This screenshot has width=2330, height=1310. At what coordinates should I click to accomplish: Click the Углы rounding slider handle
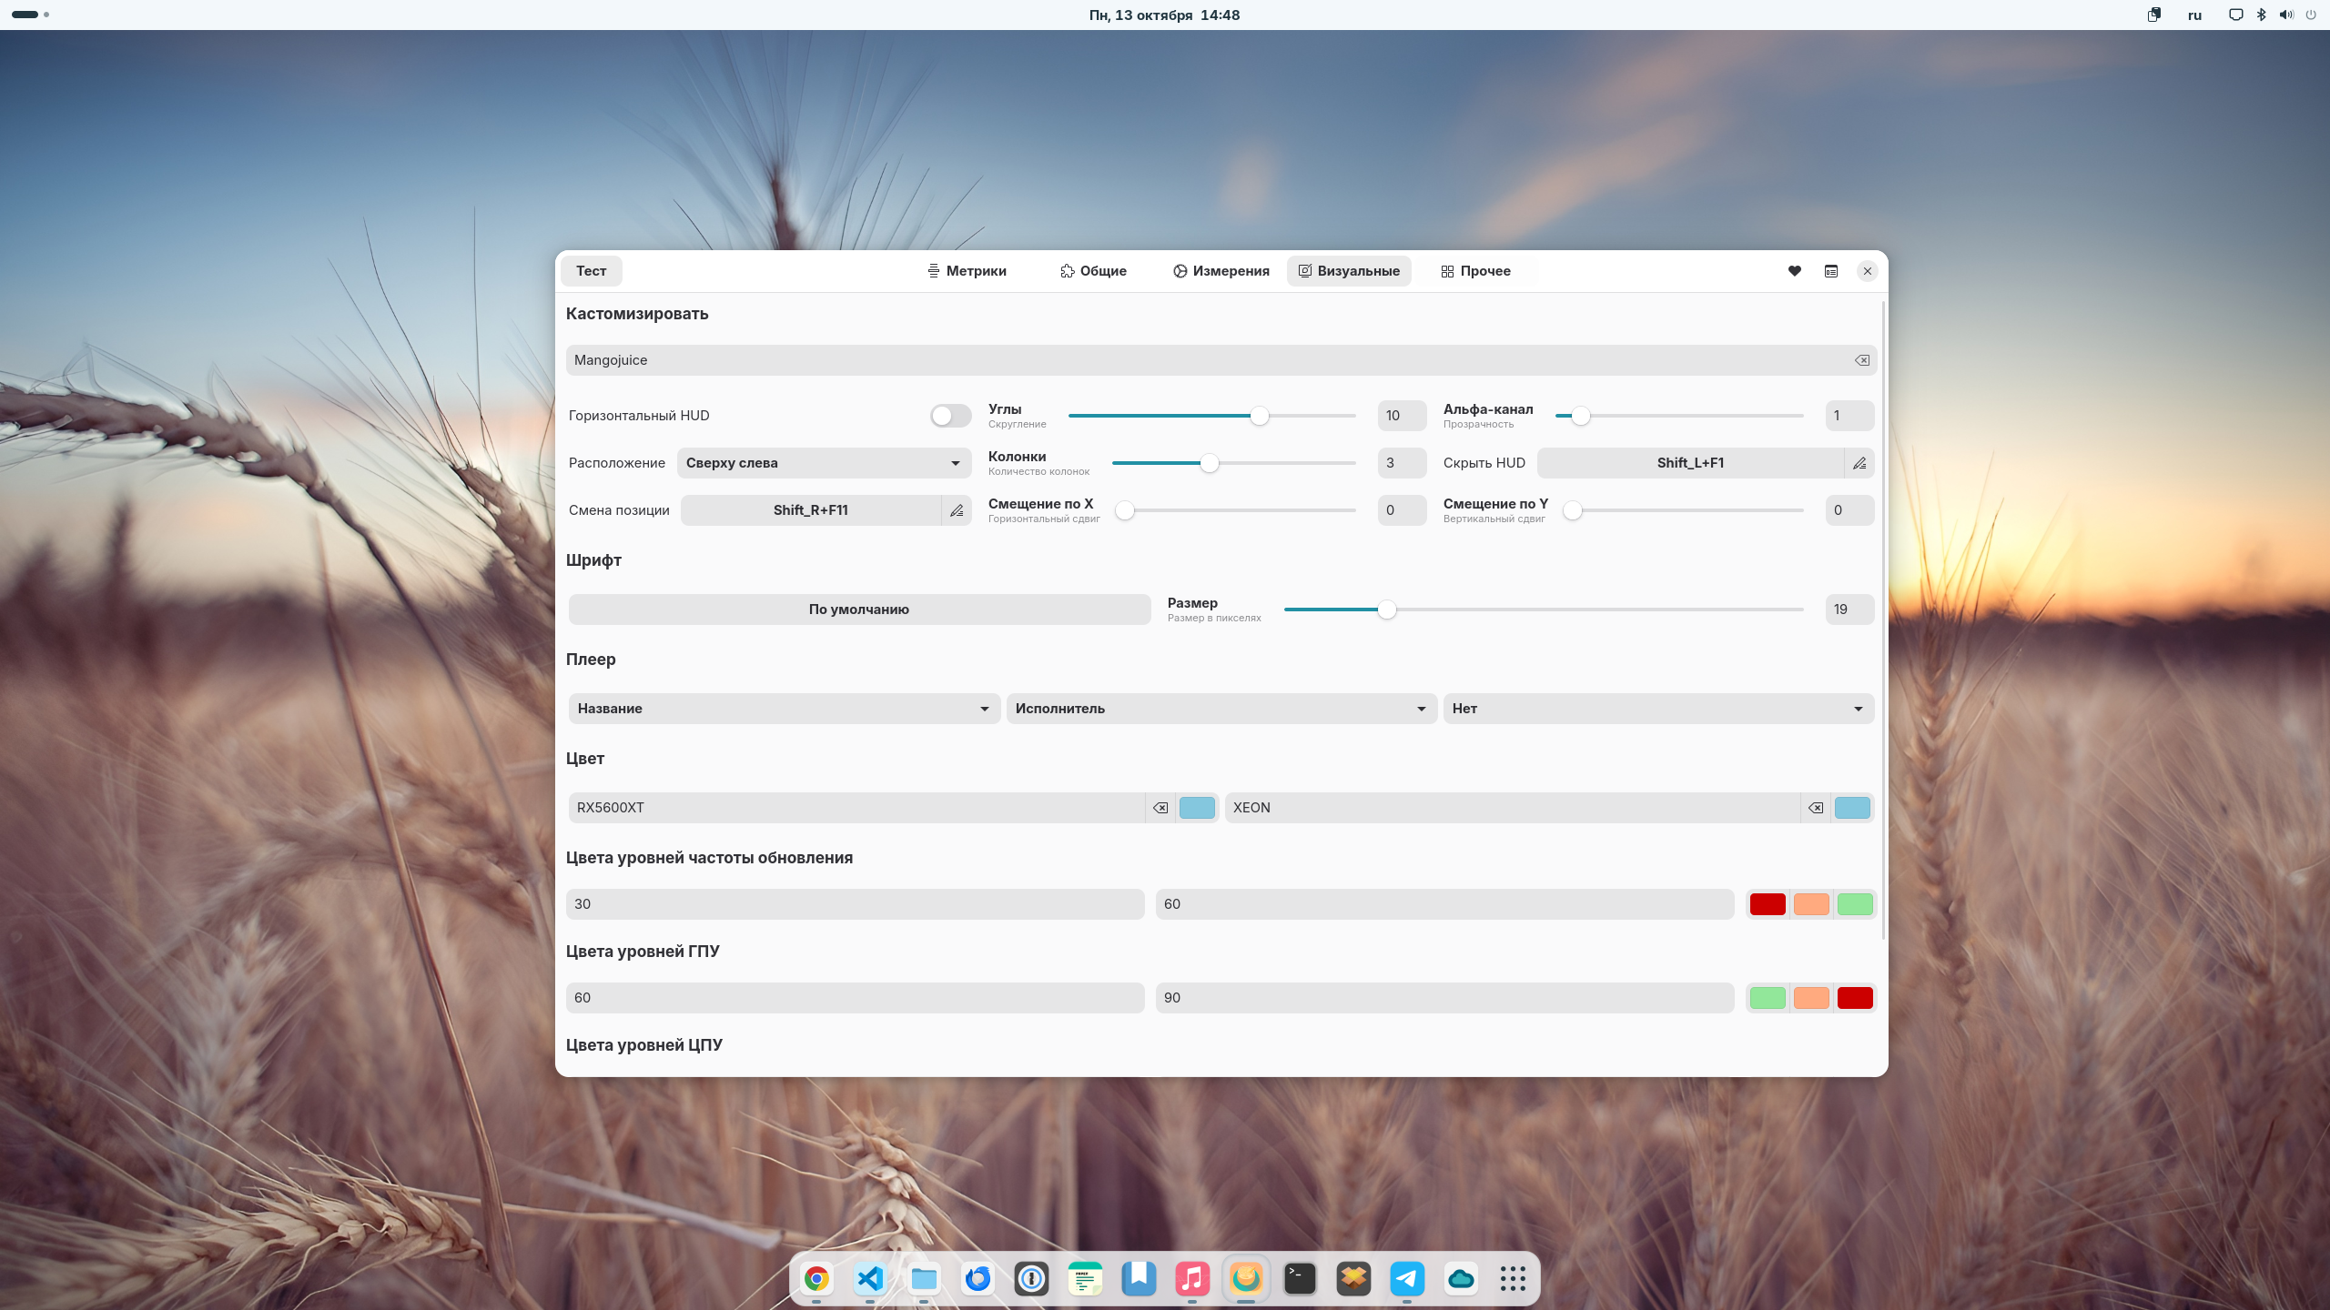pyautogui.click(x=1259, y=416)
